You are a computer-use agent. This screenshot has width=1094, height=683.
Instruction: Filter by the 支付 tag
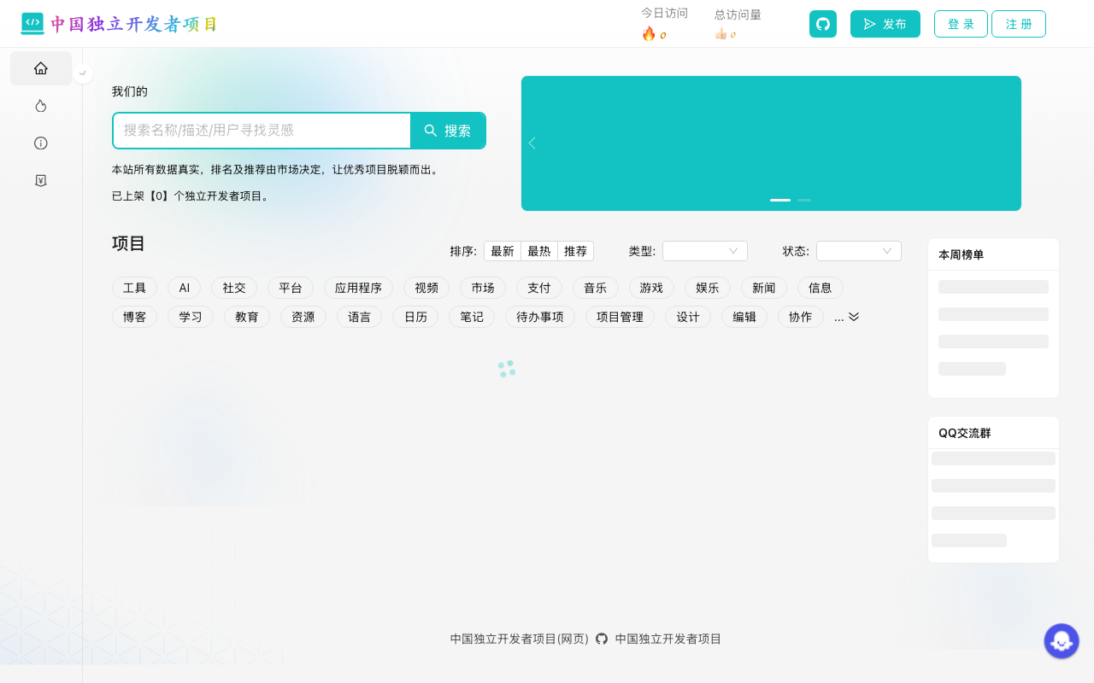click(x=539, y=288)
